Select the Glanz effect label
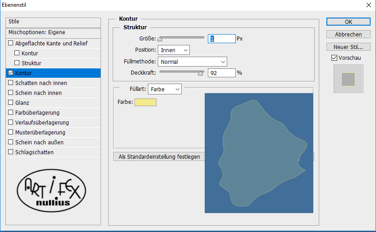376x232 pixels. coord(22,103)
